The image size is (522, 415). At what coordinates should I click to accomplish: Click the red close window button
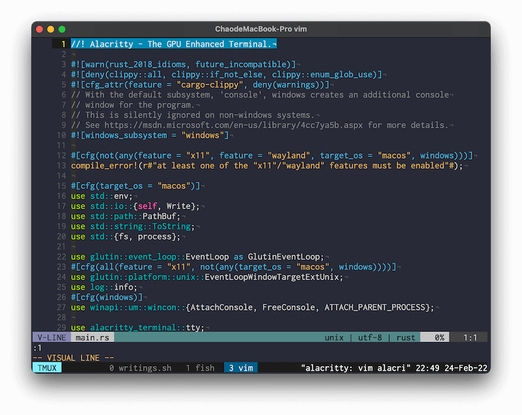(x=38, y=29)
